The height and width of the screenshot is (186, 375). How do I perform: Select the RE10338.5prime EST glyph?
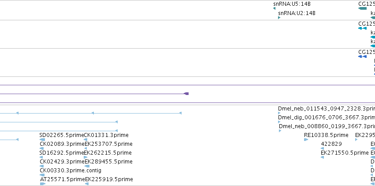[x=306, y=140]
